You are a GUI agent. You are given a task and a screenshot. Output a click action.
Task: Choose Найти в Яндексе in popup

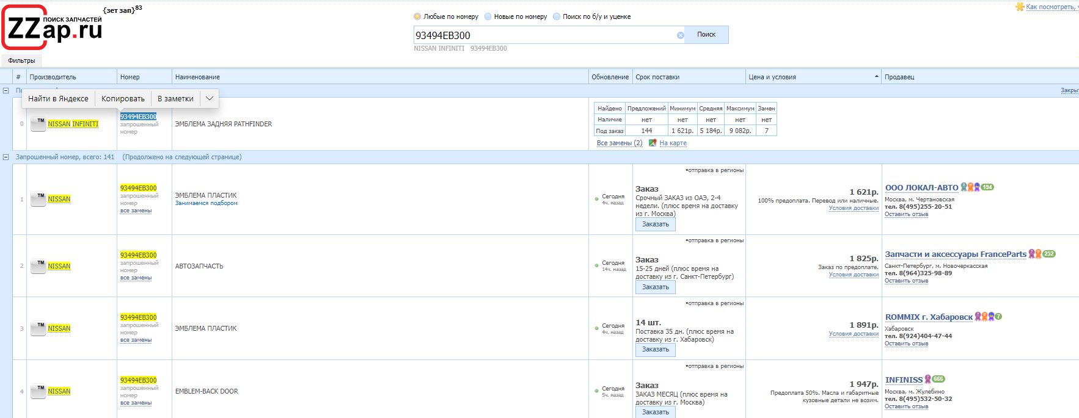pos(58,98)
